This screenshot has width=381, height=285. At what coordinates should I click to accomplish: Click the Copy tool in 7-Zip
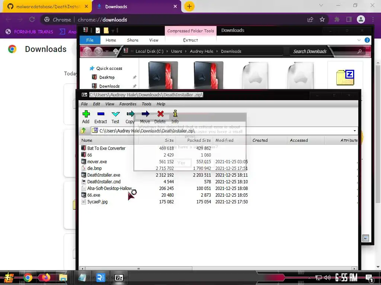pyautogui.click(x=130, y=117)
